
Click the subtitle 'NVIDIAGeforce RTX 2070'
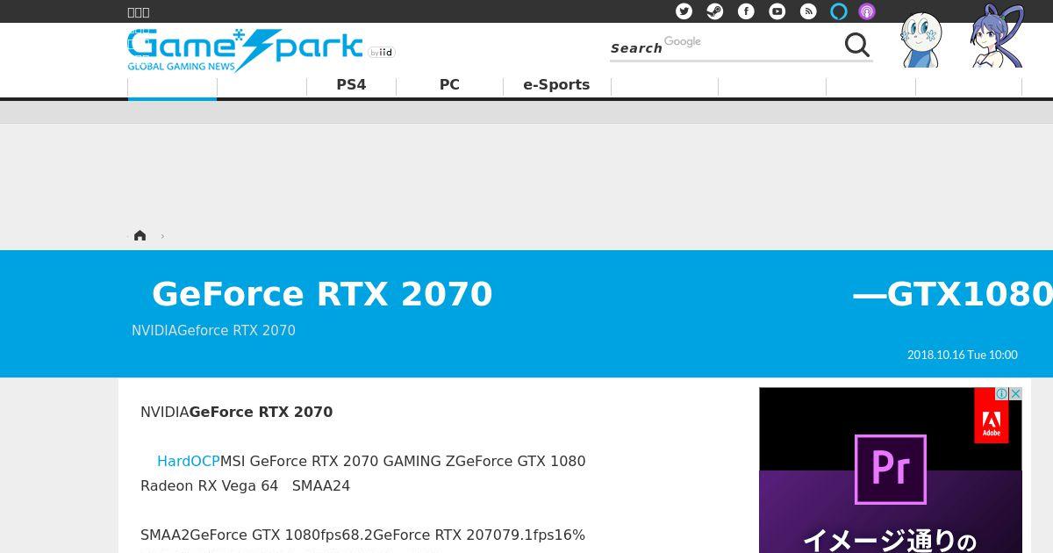pyautogui.click(x=213, y=331)
